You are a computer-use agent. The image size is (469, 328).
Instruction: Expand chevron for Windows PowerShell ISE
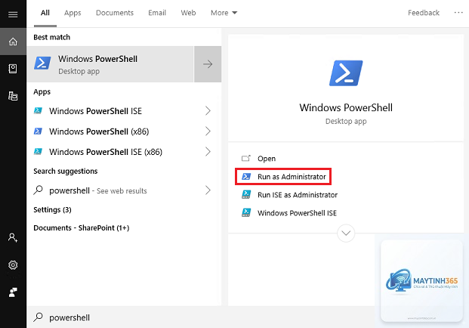coord(208,111)
